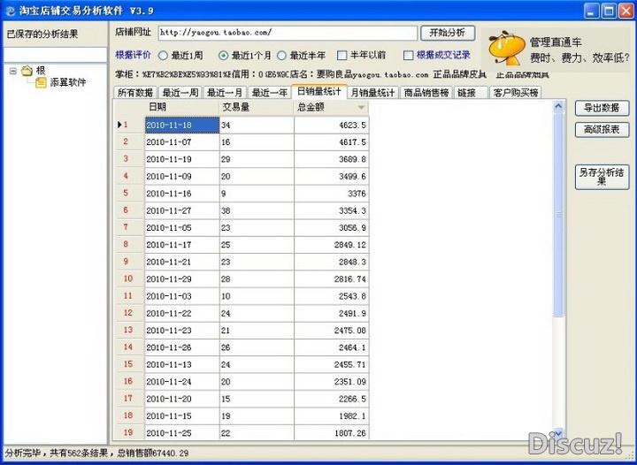Screen dimensions: 637x465
Task: Open the 所有数据 tab
Action: tap(135, 93)
